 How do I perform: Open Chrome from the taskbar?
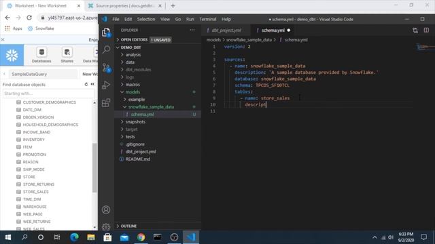click(x=141, y=237)
